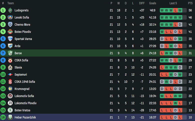This screenshot has width=195, height=121.
Task: Click the Septemvri club logo
Action: pos(10,74)
